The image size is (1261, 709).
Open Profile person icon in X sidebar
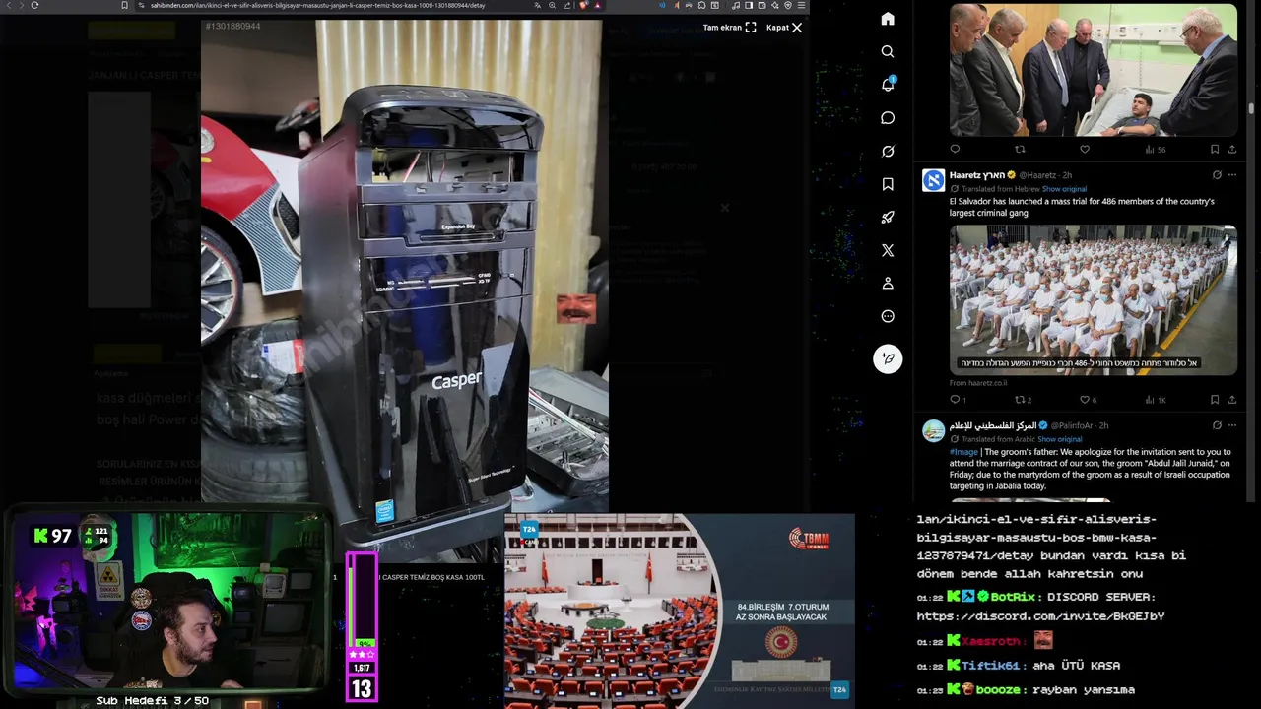click(888, 283)
